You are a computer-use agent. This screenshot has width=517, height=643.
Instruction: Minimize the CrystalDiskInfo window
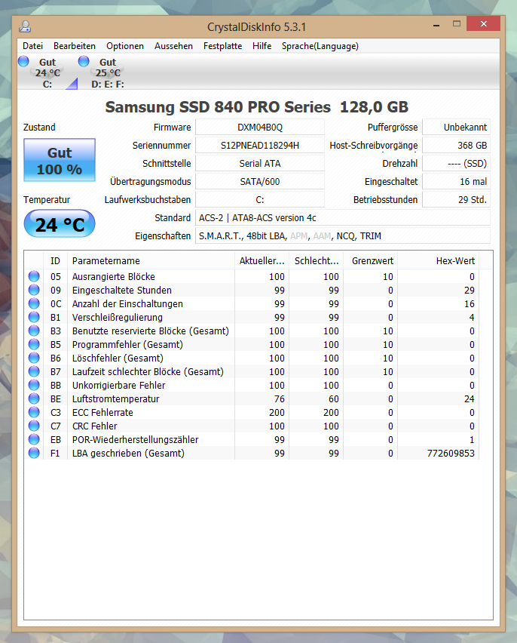[436, 25]
